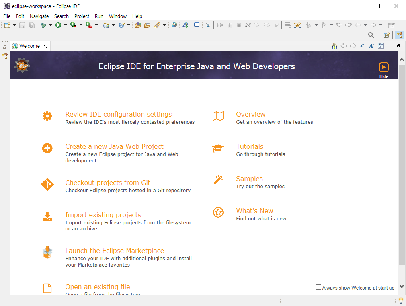Click the Restore icon in left trim

pyautogui.click(x=5, y=47)
